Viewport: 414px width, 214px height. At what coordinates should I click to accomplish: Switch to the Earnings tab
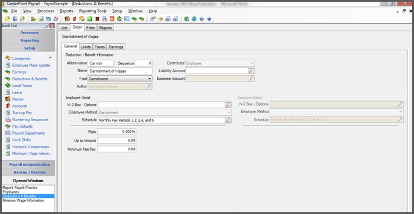(x=116, y=47)
